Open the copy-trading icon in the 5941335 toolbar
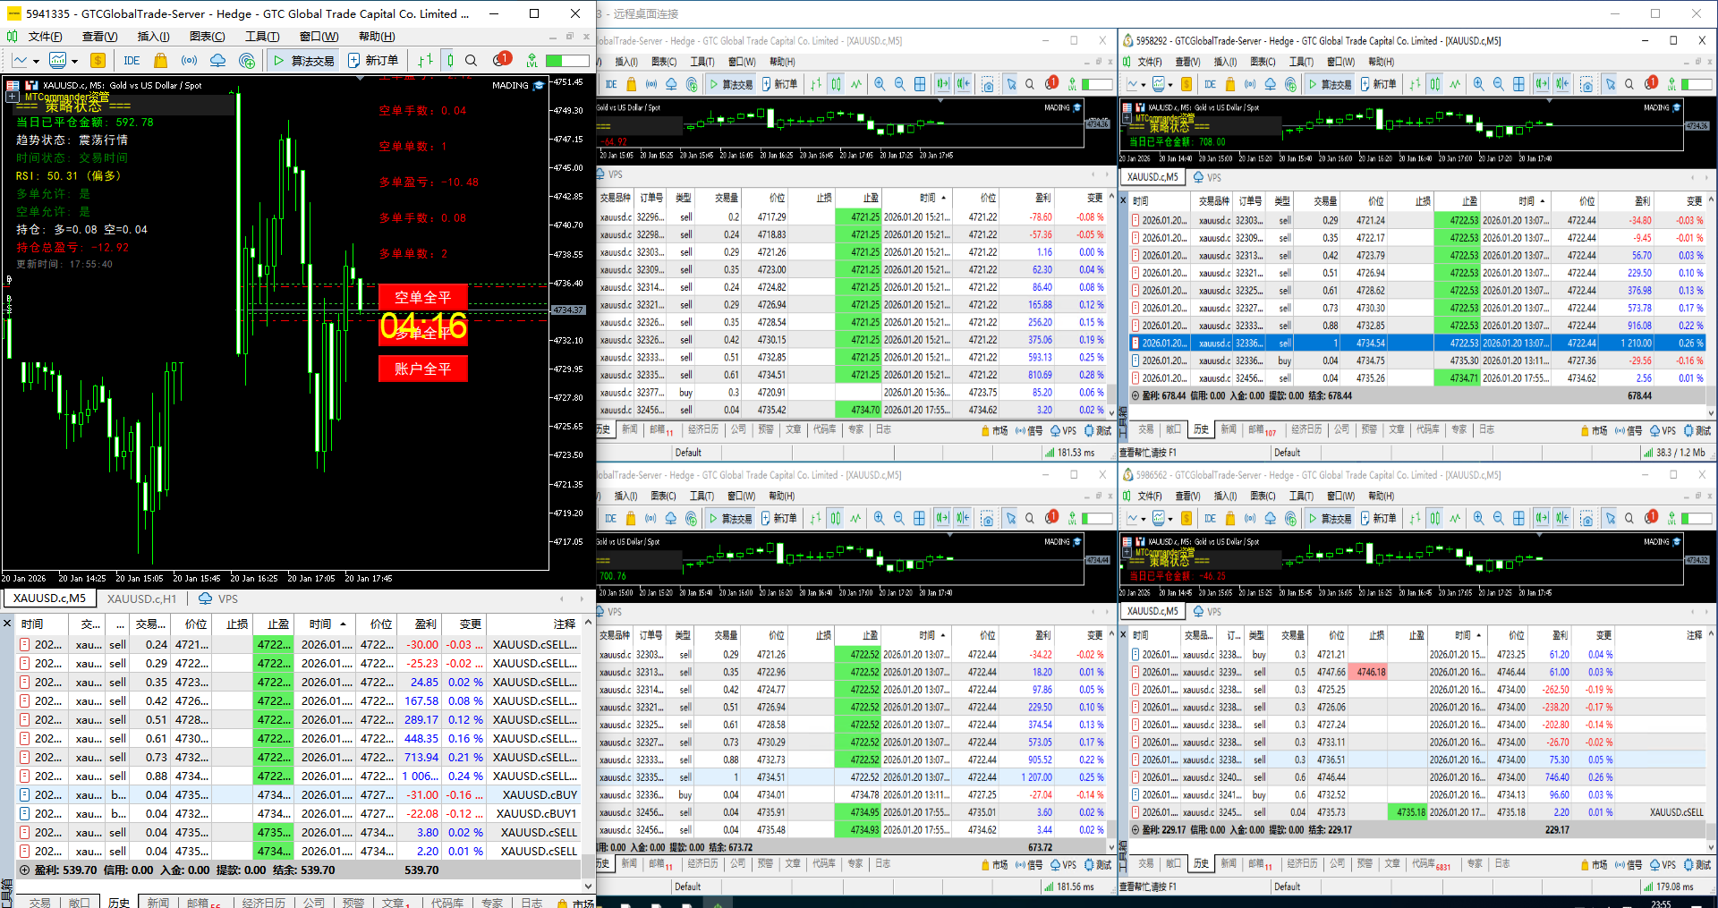 pyautogui.click(x=247, y=61)
